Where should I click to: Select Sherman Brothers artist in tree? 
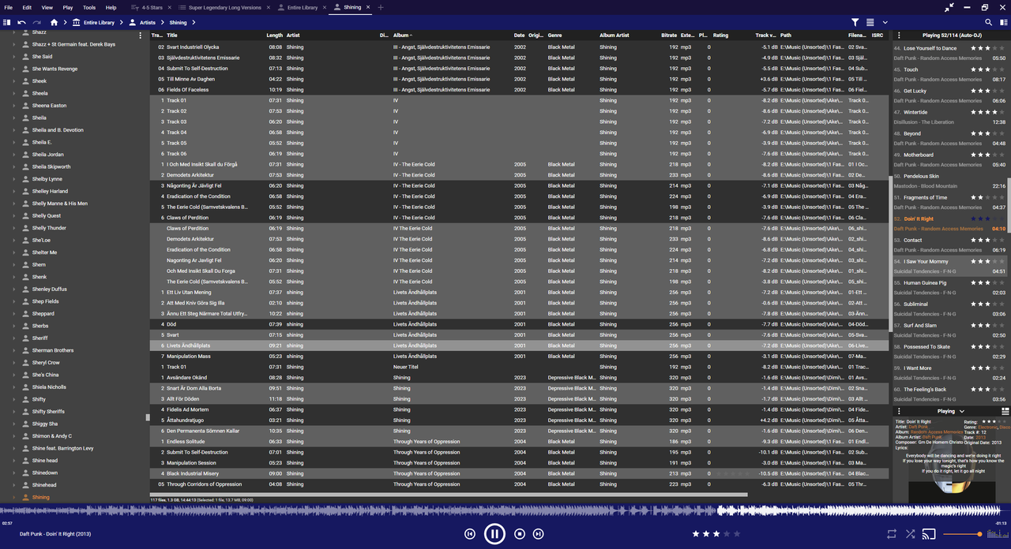click(53, 350)
